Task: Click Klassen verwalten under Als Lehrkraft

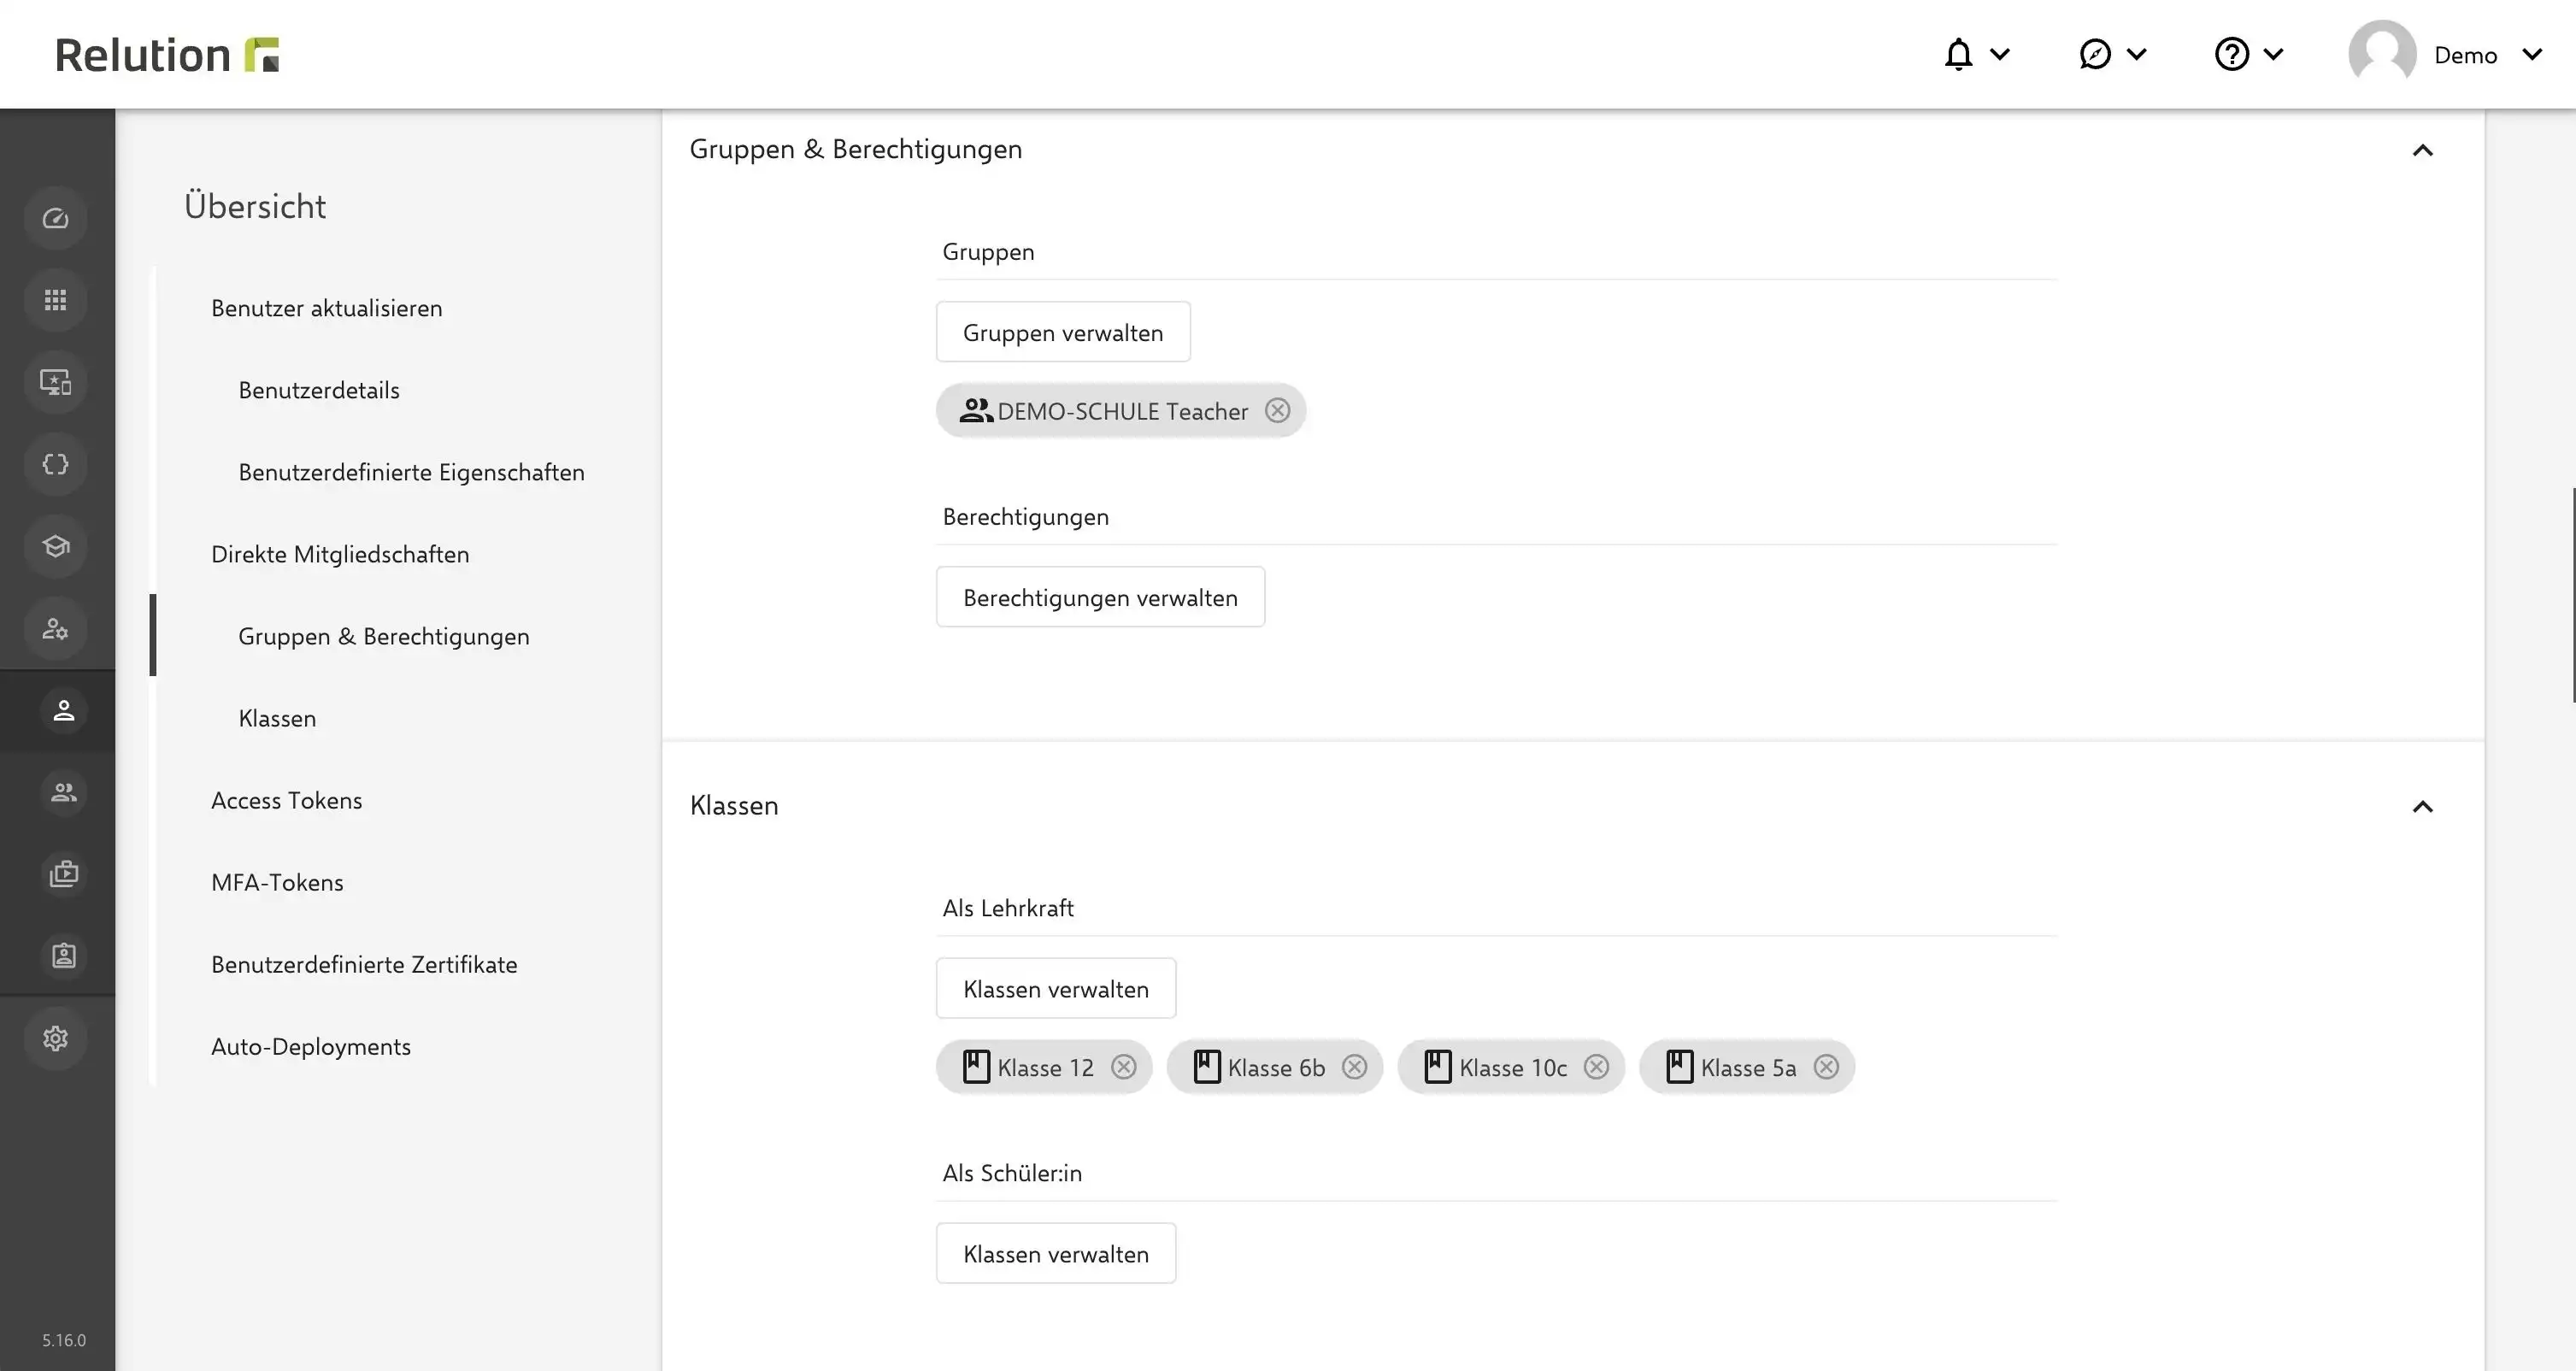Action: coord(1056,989)
